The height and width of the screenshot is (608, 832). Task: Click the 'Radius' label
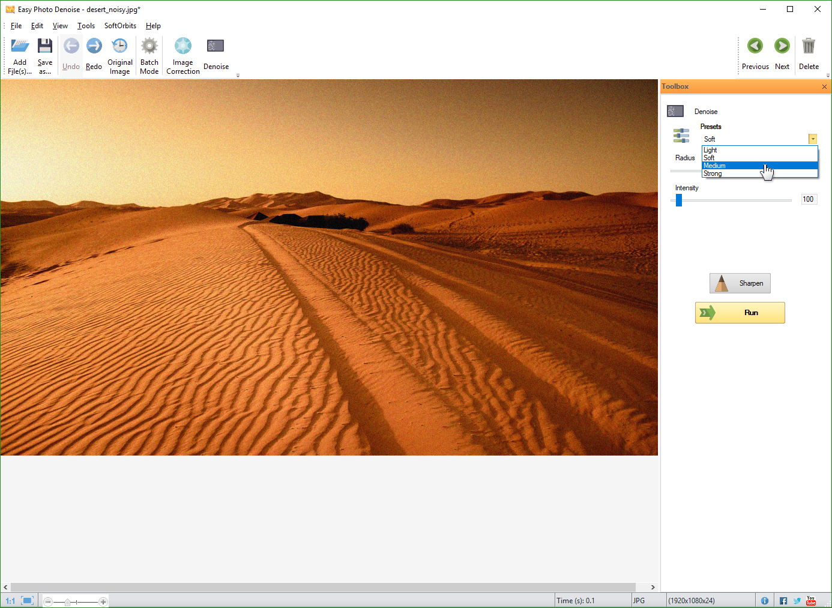[685, 158]
